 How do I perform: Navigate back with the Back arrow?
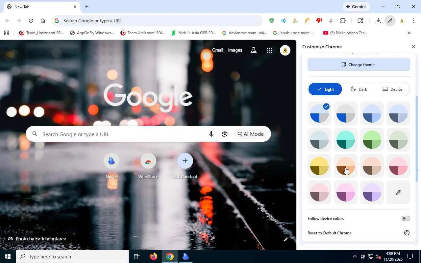coord(7,21)
